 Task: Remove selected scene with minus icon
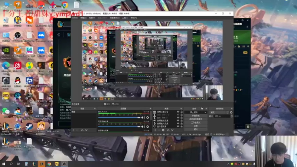click(77, 130)
